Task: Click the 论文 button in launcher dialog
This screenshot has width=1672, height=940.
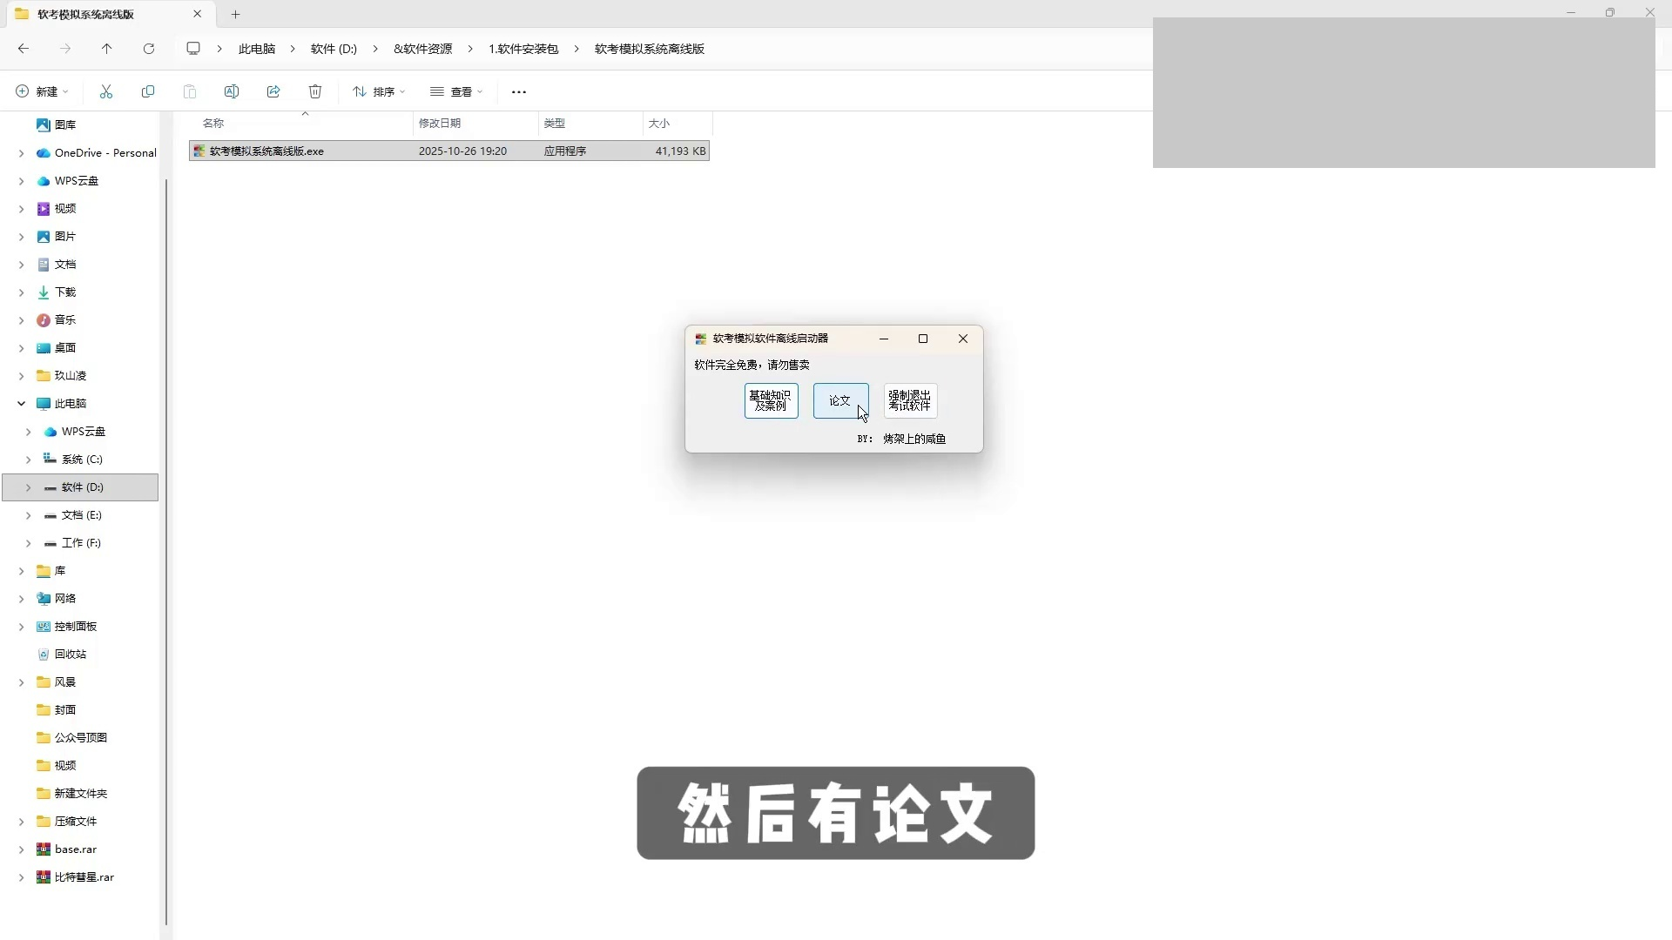Action: (839, 400)
